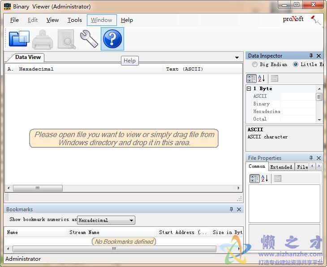The width and height of the screenshot is (327, 267).
Task: Close the Bookmarks panel
Action: [x=239, y=209]
